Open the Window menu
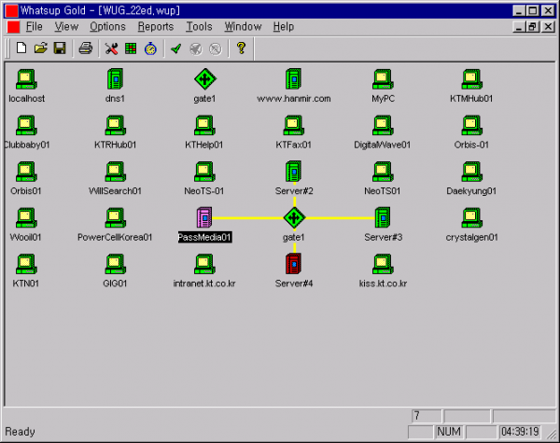 point(243,27)
